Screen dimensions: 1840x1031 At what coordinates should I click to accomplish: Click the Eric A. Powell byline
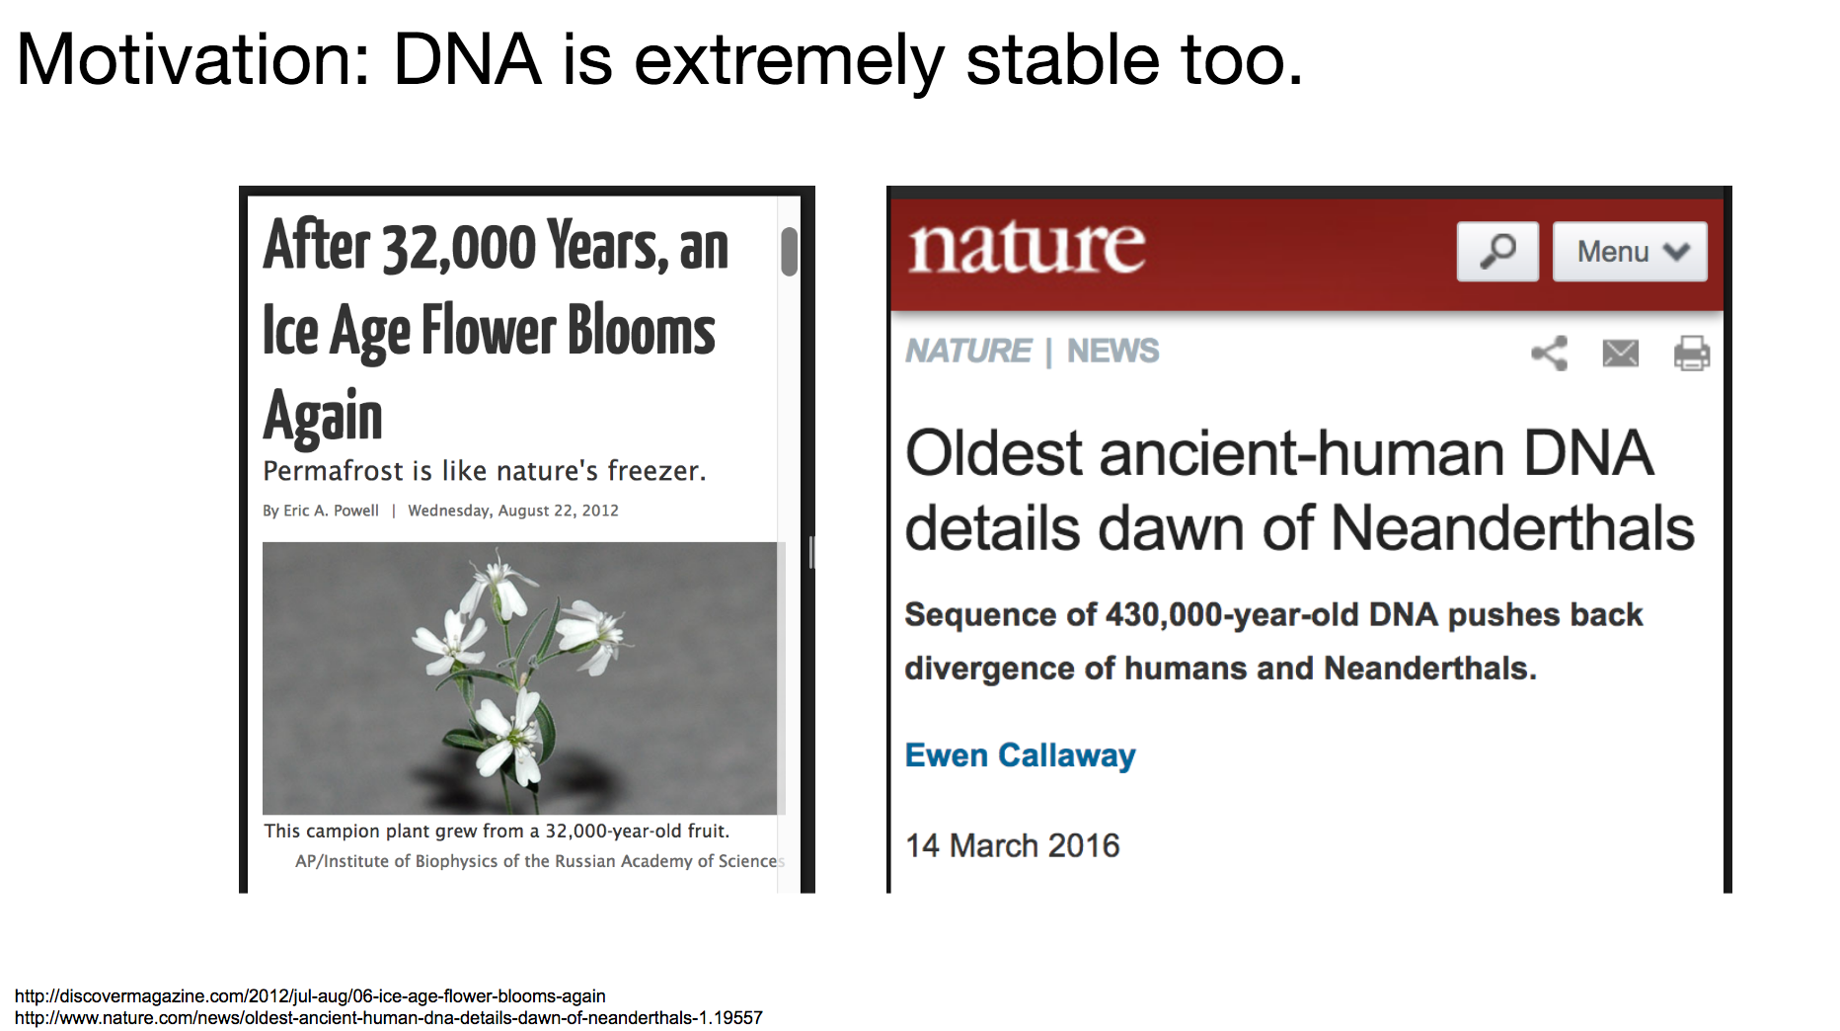(x=321, y=511)
